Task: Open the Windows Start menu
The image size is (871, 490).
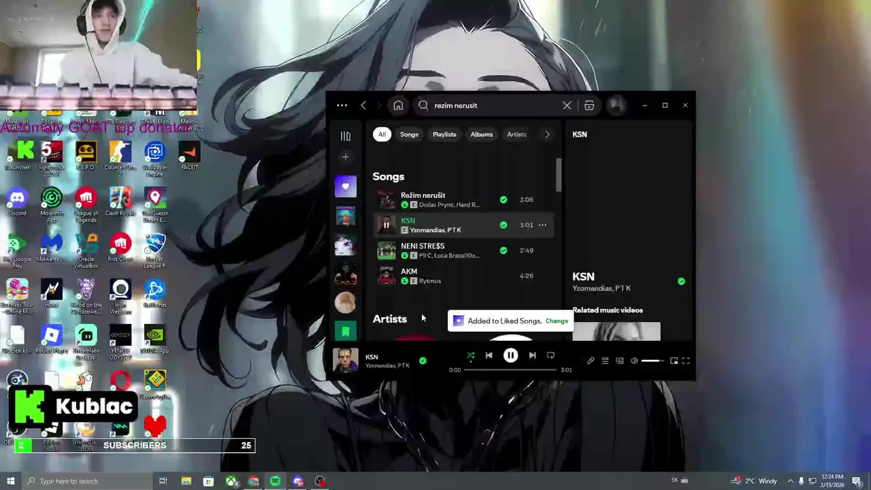Action: (x=10, y=481)
